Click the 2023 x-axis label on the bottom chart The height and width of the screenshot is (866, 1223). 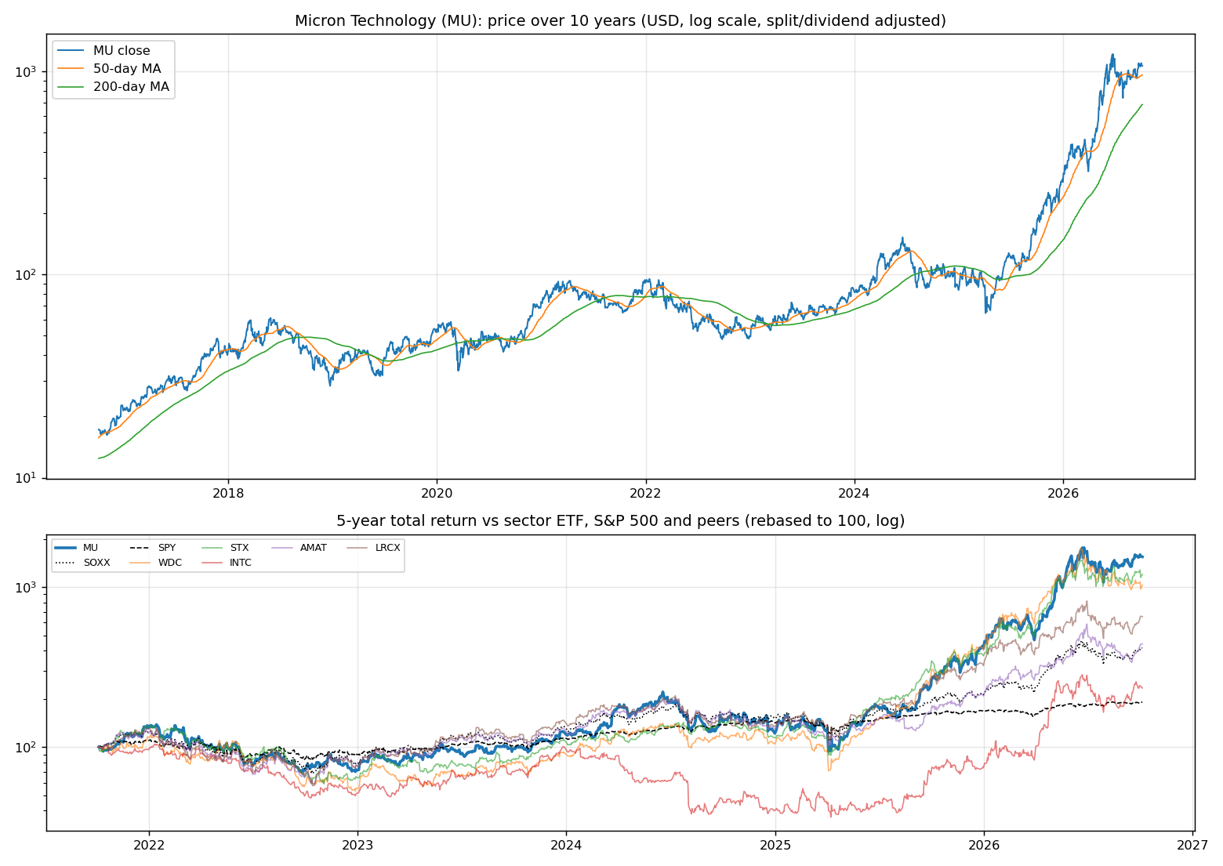(357, 845)
